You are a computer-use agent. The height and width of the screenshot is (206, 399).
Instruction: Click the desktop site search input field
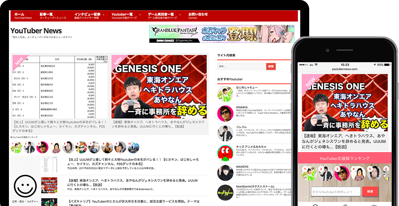[x=241, y=66]
